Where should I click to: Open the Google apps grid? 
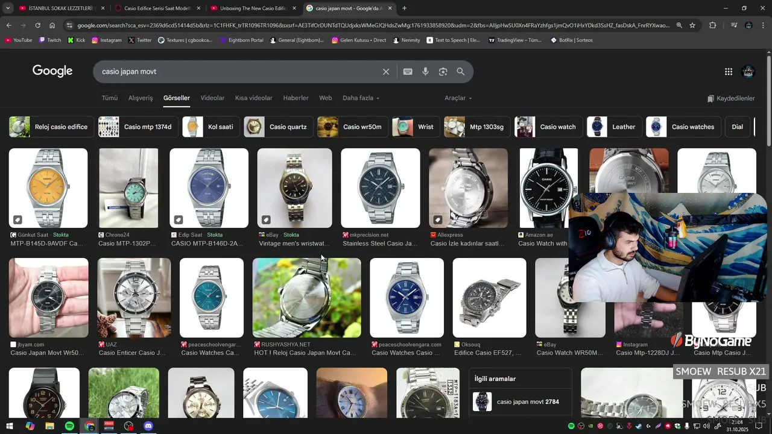[729, 72]
